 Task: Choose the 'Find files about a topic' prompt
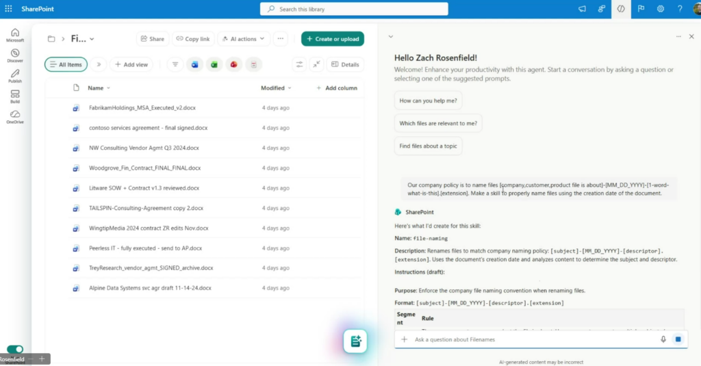(x=428, y=146)
